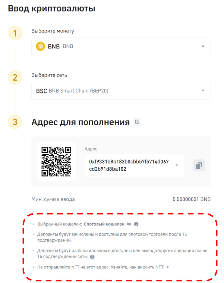Click the 0.00000001 BNB minimum deposit value
The image size is (224, 283).
192,199
